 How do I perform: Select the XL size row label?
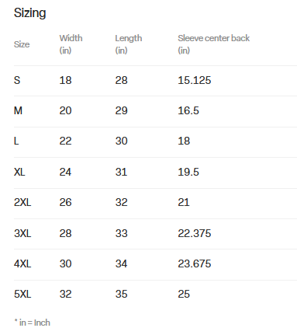point(19,172)
